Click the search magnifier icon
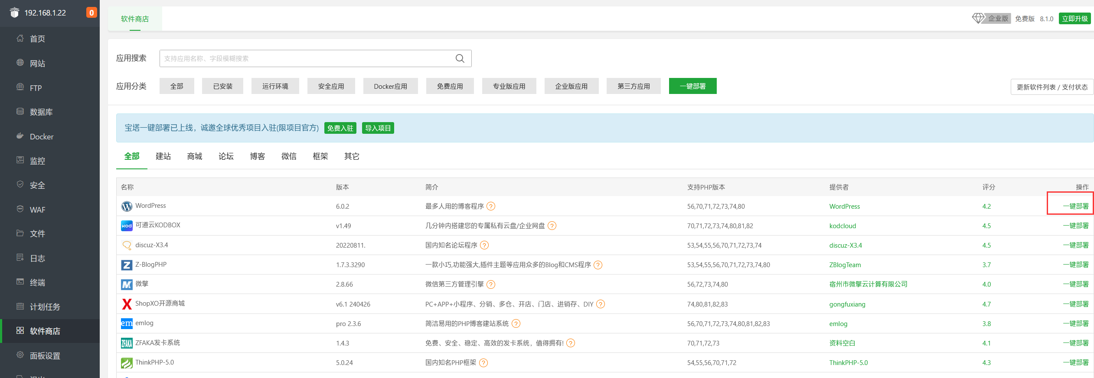This screenshot has width=1094, height=378. tap(460, 58)
